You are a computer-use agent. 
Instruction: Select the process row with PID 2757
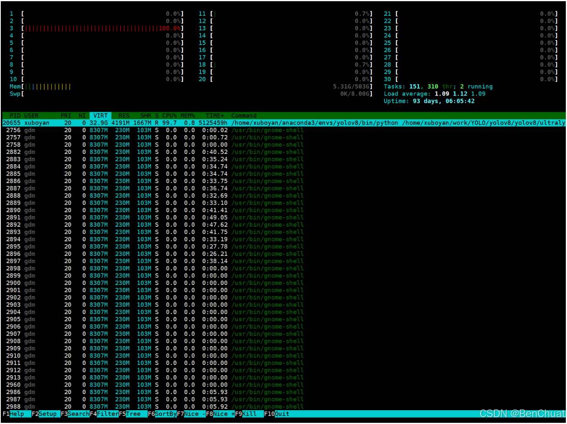pos(283,137)
